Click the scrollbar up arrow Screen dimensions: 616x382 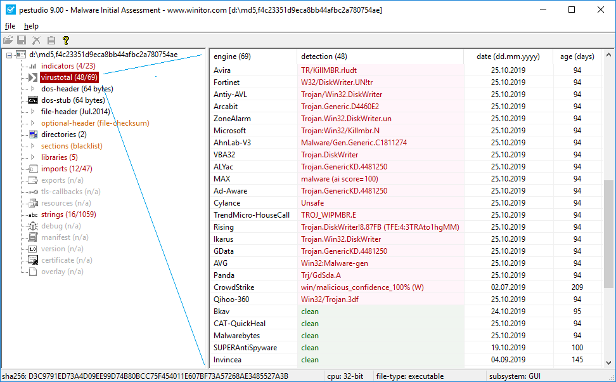[608, 55]
